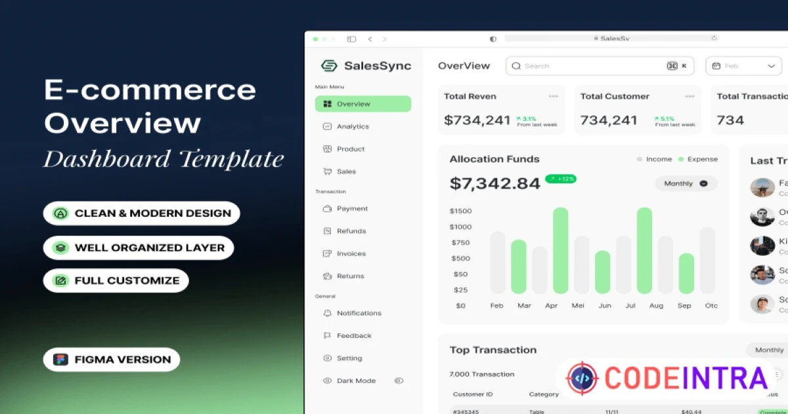Image resolution: width=788 pixels, height=414 pixels.
Task: Toggle the Income legend in Allocation Funds
Action: [654, 159]
